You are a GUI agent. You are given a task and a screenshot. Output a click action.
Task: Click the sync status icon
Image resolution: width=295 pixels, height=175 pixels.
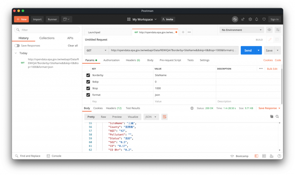pyautogui.click(x=235, y=19)
